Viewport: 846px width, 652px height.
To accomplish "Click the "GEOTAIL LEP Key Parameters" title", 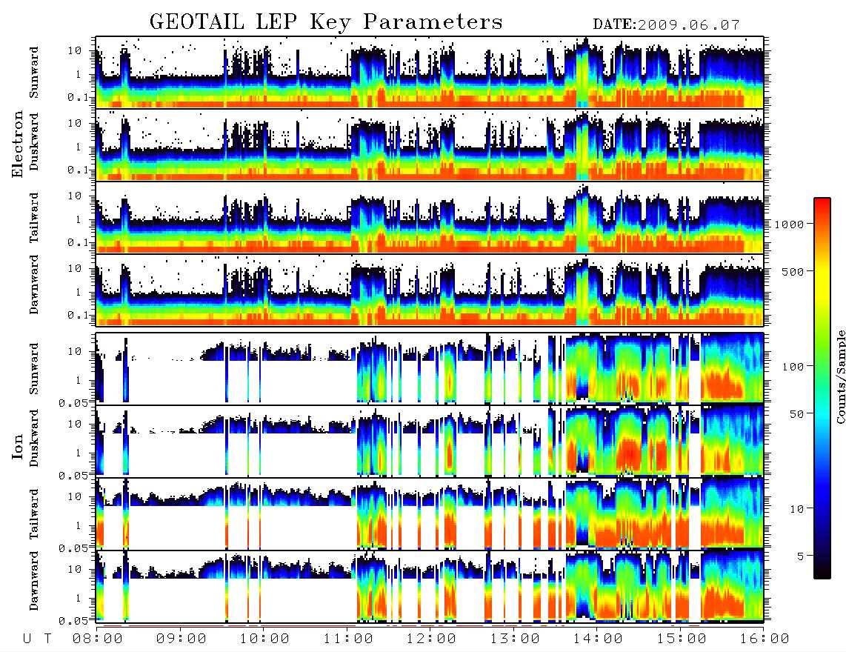I will pyautogui.click(x=326, y=22).
